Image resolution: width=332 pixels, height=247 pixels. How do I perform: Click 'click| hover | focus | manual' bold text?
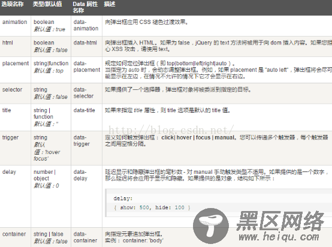click(198, 138)
